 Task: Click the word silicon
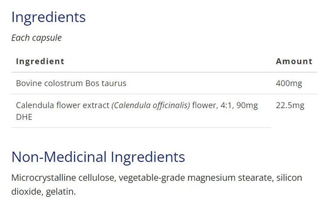coord(289,178)
